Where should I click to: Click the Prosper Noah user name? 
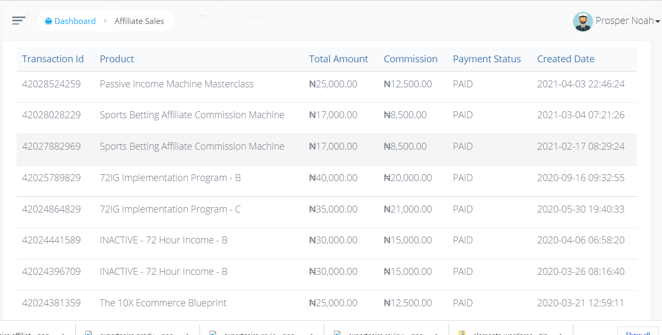tap(625, 21)
